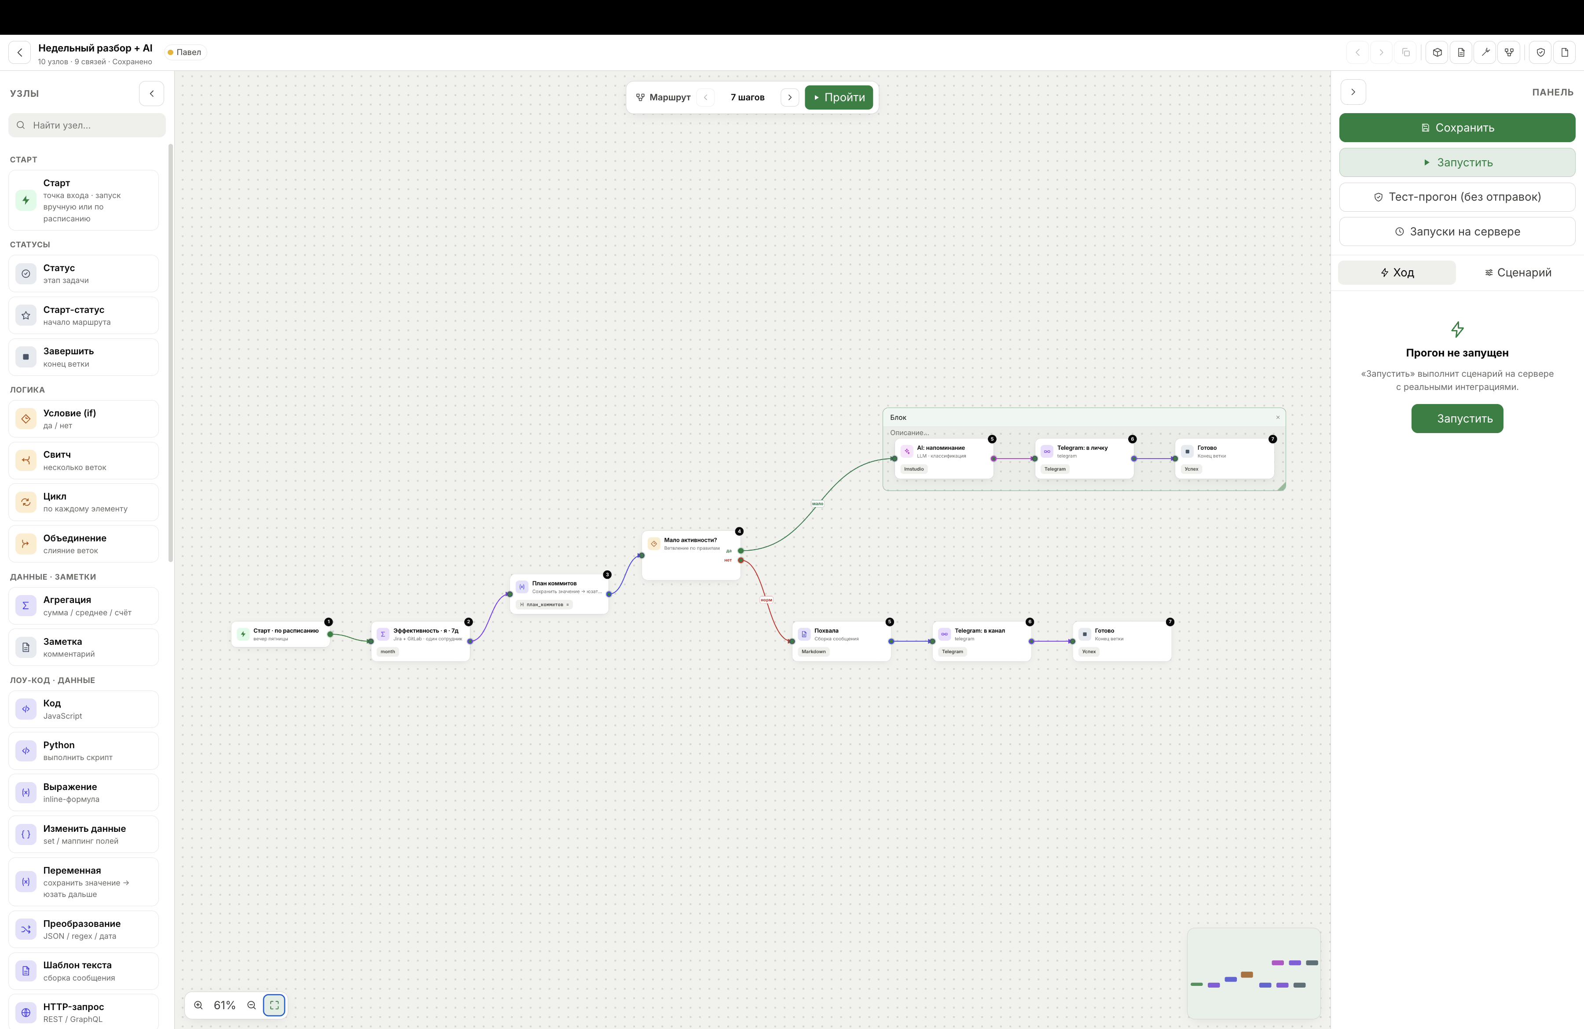Click Тест-прогон (без отправок) button
1584x1029 pixels.
(x=1457, y=197)
